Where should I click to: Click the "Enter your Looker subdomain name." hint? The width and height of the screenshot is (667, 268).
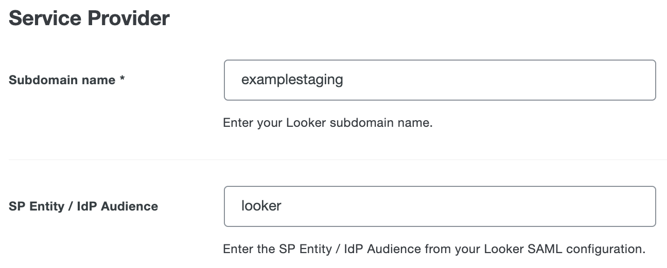(327, 123)
